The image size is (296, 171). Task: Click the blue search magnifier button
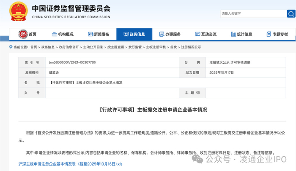tap(291, 13)
